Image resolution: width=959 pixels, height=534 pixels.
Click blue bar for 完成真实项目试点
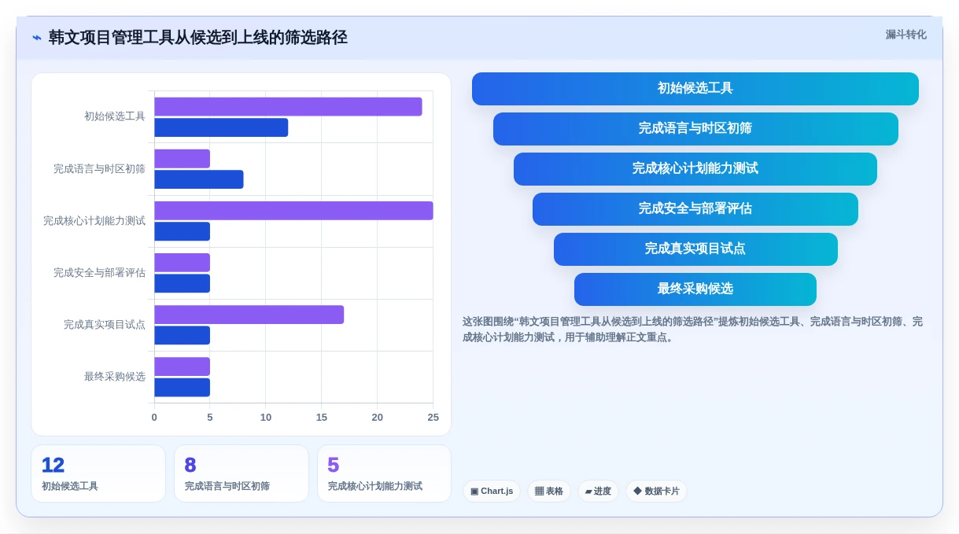click(182, 335)
